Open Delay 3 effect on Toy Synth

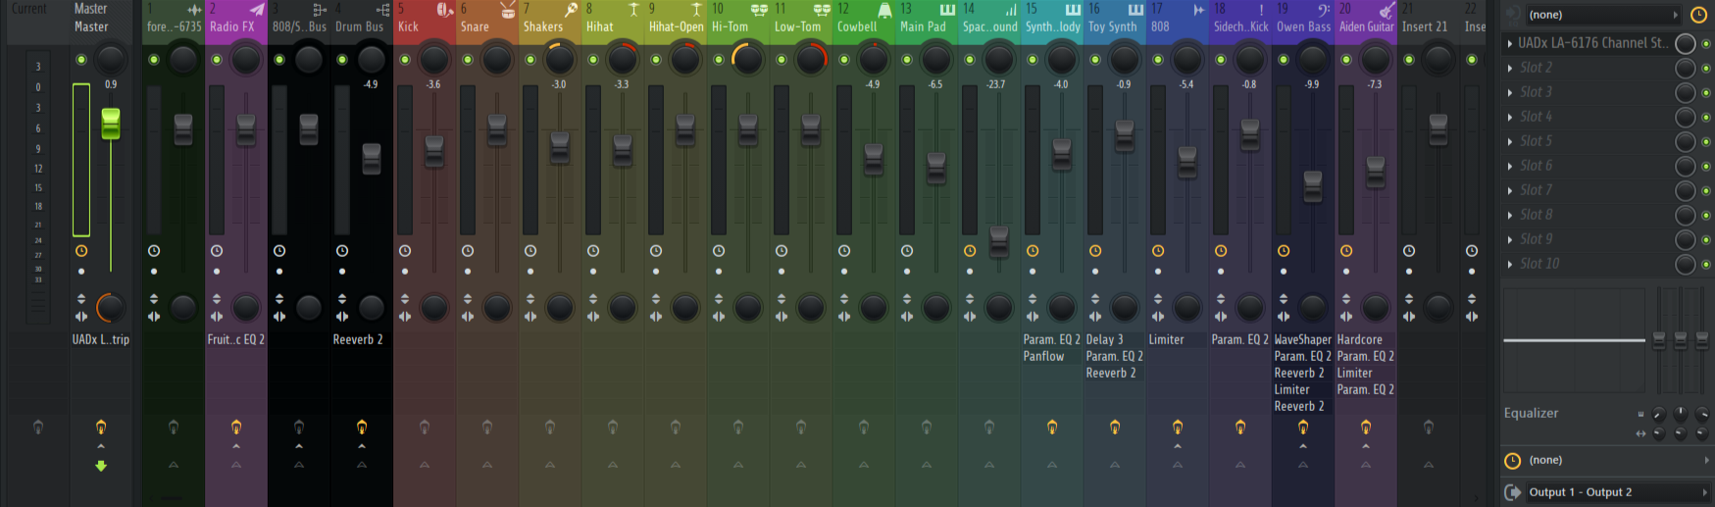coord(1105,339)
